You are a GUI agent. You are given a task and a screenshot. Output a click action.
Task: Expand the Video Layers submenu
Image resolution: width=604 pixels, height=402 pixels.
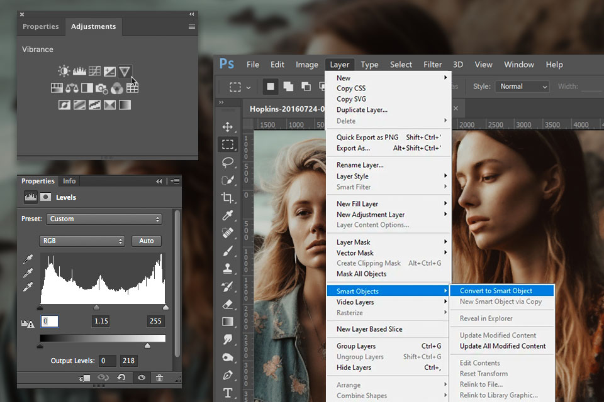[x=389, y=302]
